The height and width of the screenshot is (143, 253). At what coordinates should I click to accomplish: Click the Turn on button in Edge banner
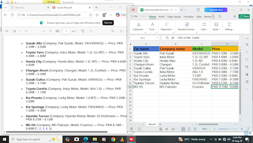[x=108, y=23]
